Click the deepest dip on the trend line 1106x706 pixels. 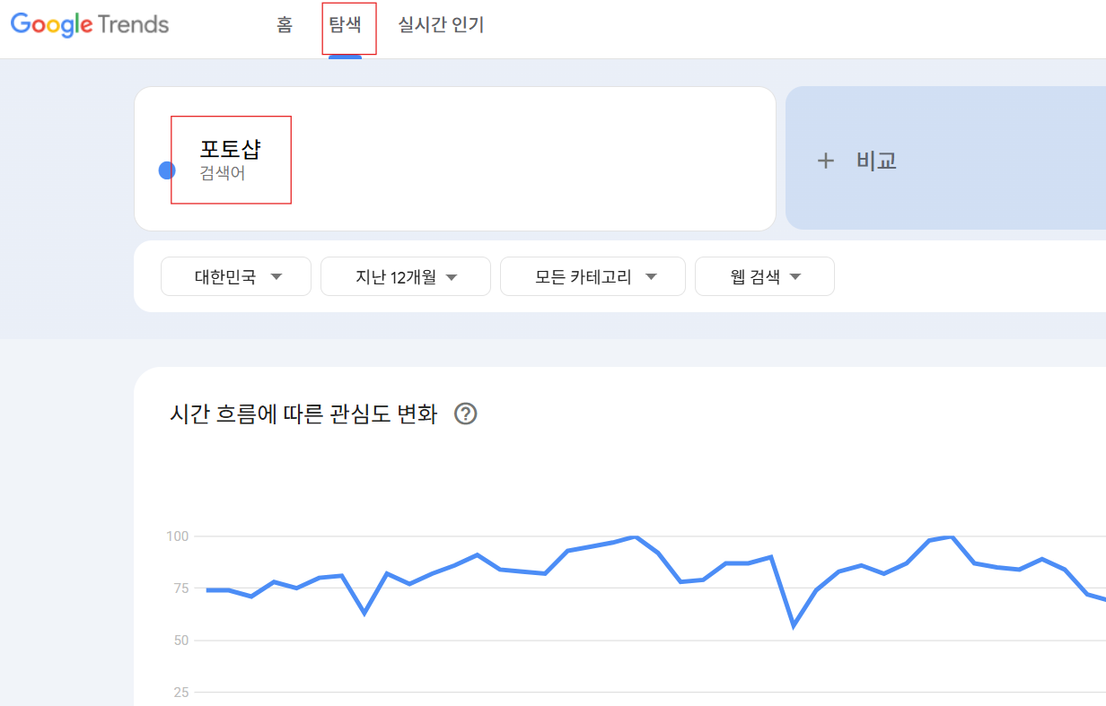coord(794,625)
